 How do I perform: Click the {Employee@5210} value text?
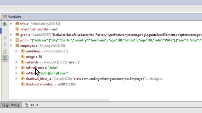[52, 46]
